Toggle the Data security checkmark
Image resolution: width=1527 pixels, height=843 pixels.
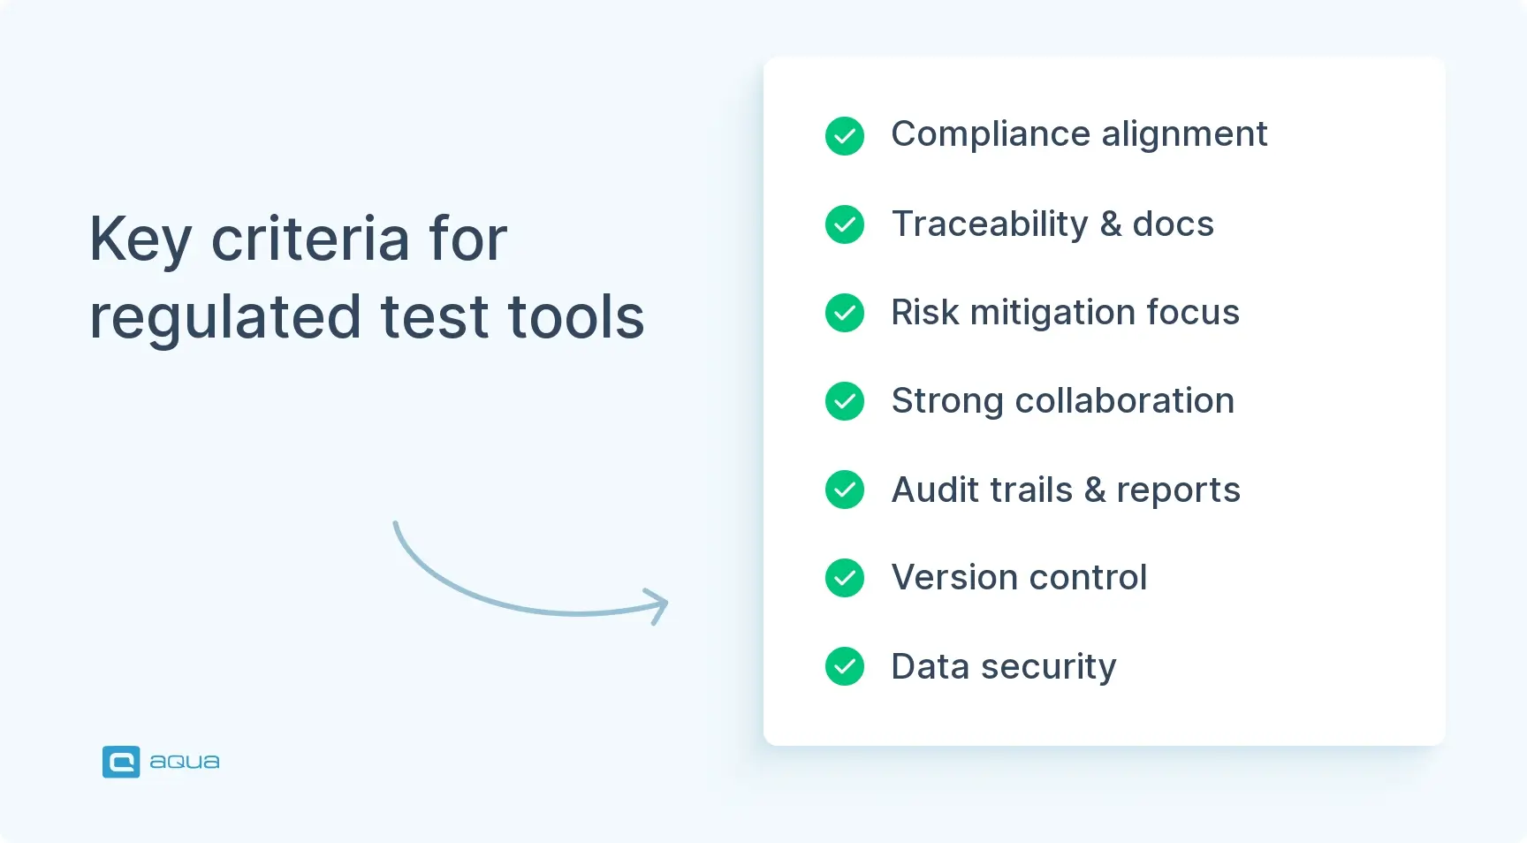(845, 666)
